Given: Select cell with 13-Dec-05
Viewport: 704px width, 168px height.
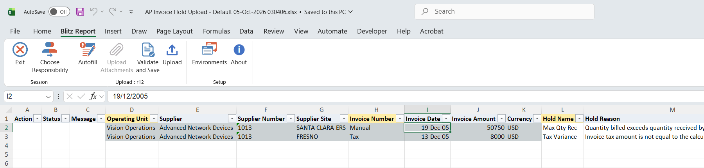Looking at the screenshot, I should coord(427,137).
